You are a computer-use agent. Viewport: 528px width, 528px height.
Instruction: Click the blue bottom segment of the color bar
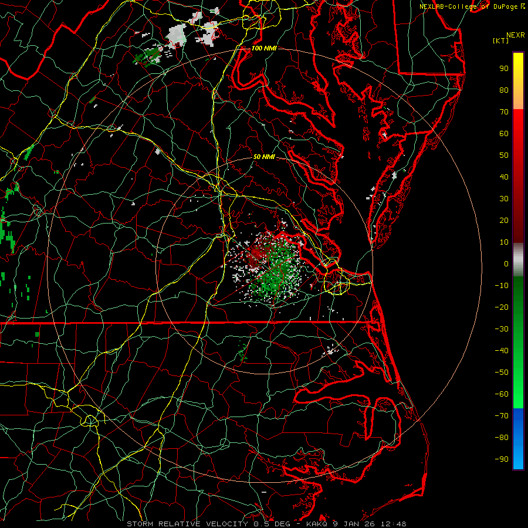518,439
